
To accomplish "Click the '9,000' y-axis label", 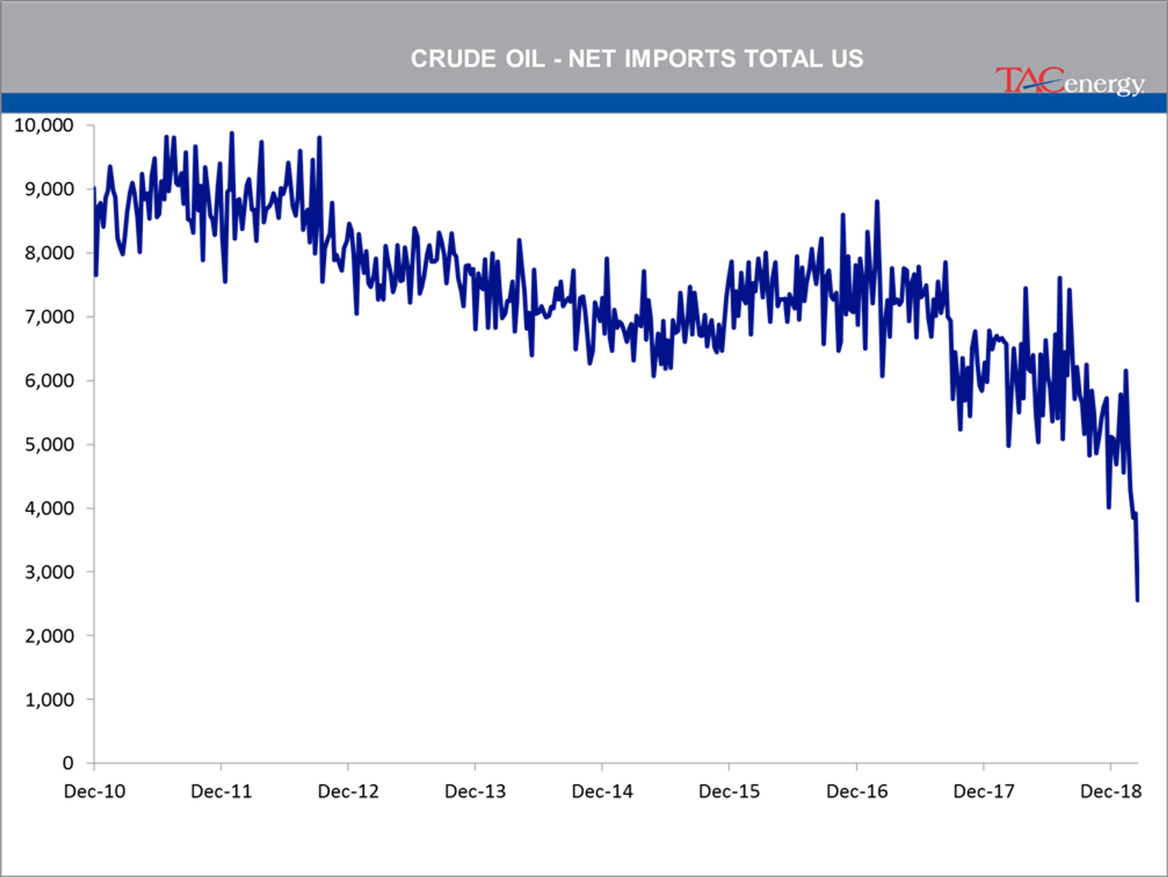I will [x=49, y=190].
